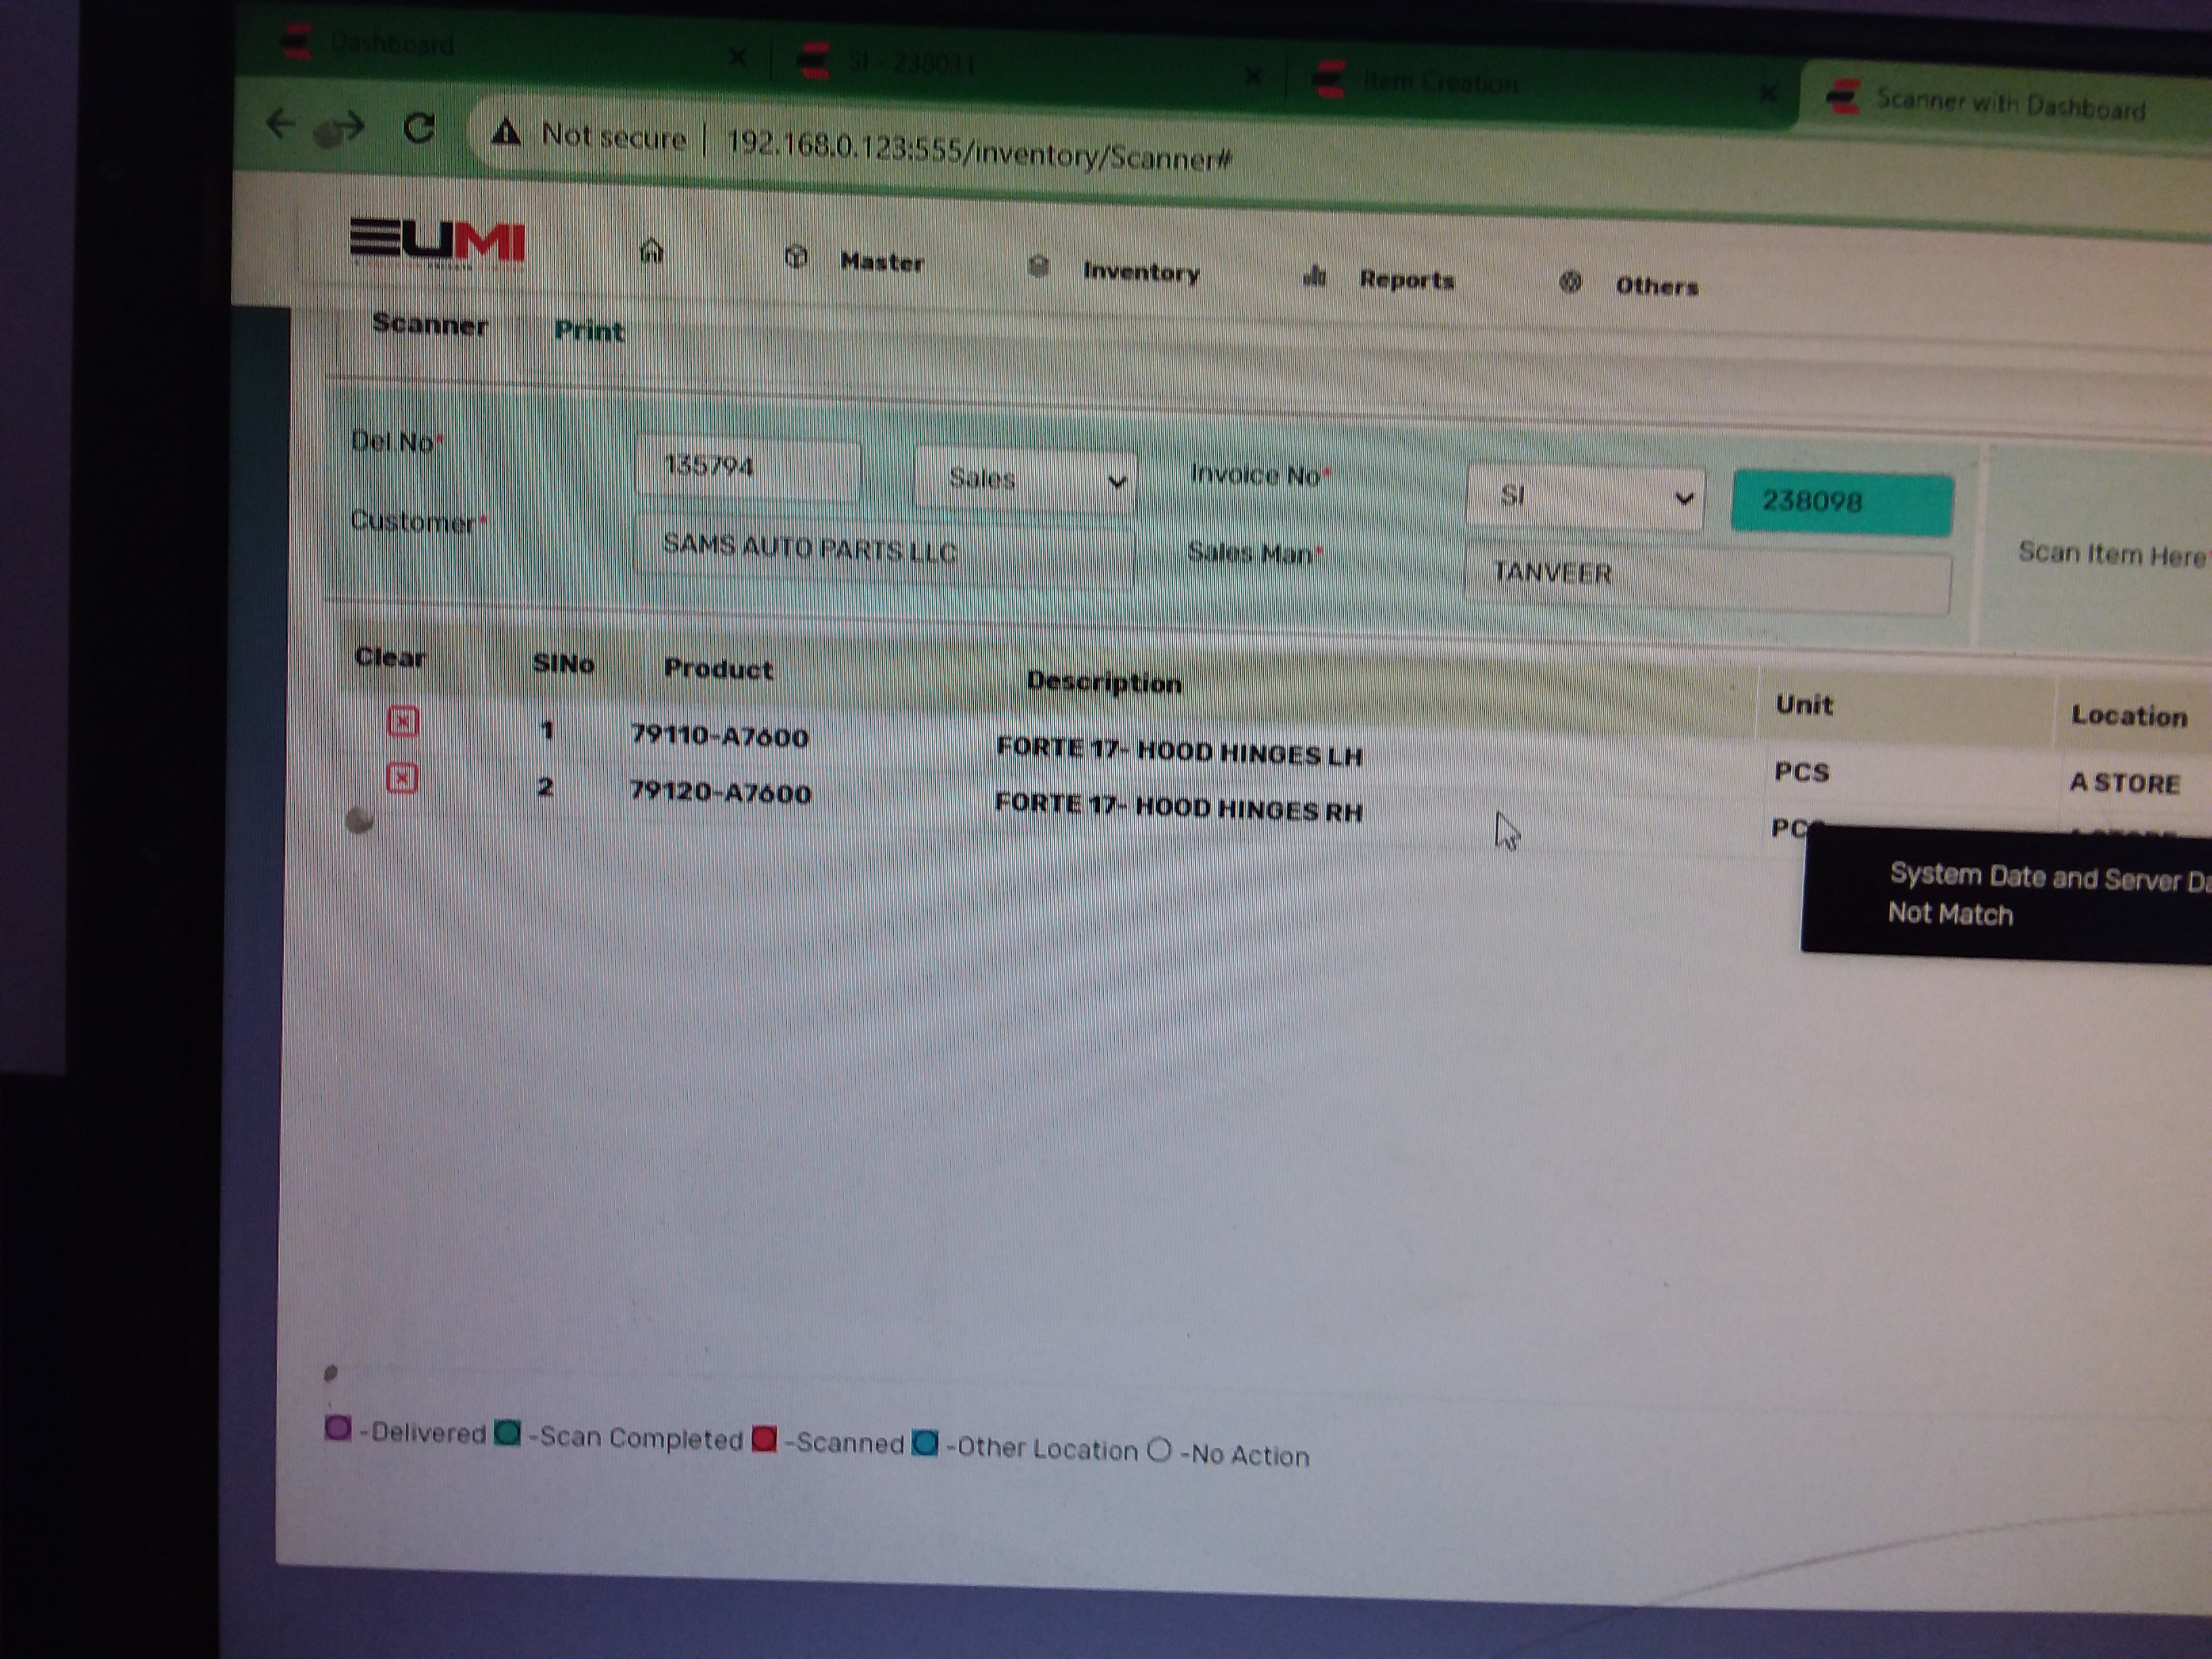
Task: Open the Reports menu
Action: [x=1406, y=279]
